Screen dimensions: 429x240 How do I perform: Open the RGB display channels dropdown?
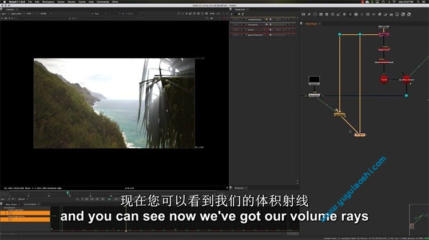tap(30, 13)
